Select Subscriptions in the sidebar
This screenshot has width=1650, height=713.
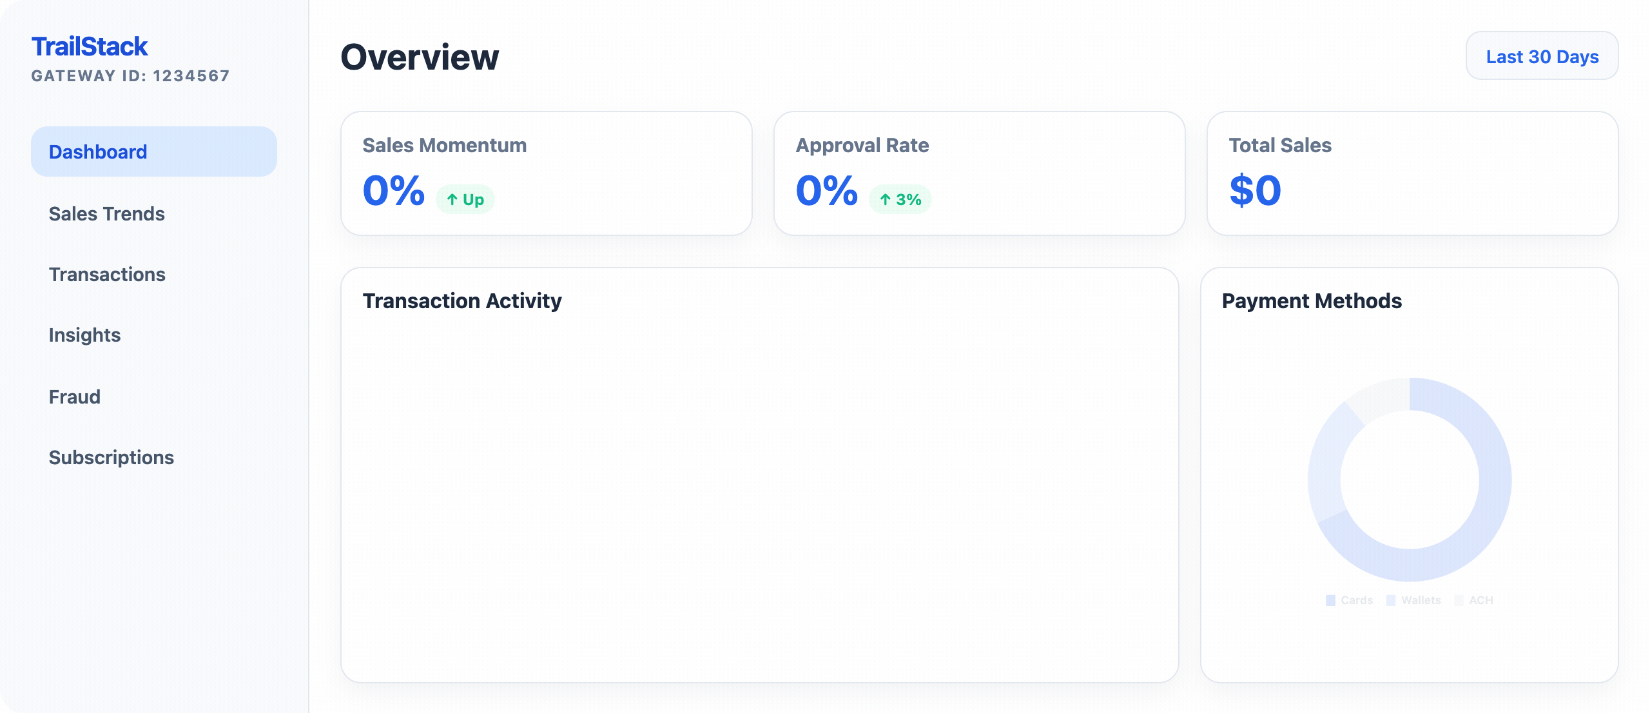[111, 457]
